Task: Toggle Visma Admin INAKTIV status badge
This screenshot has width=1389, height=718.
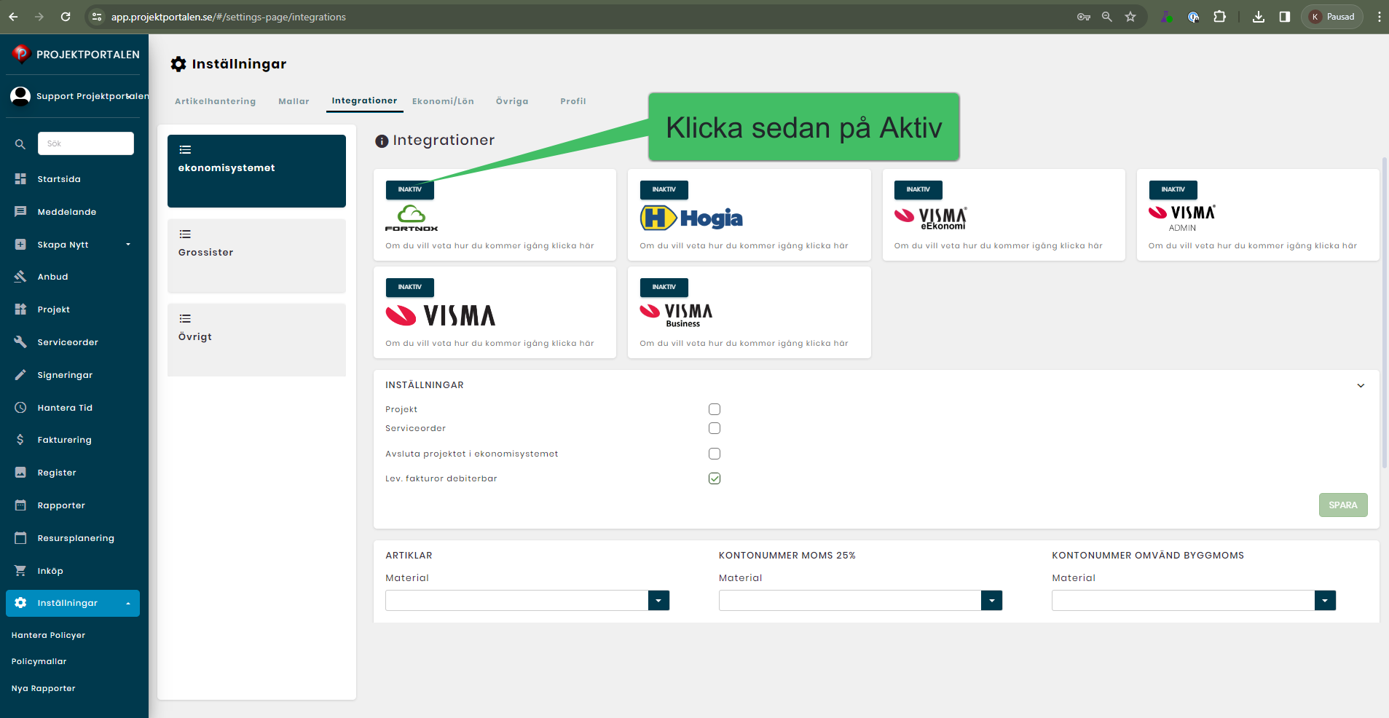Action: tap(1173, 189)
